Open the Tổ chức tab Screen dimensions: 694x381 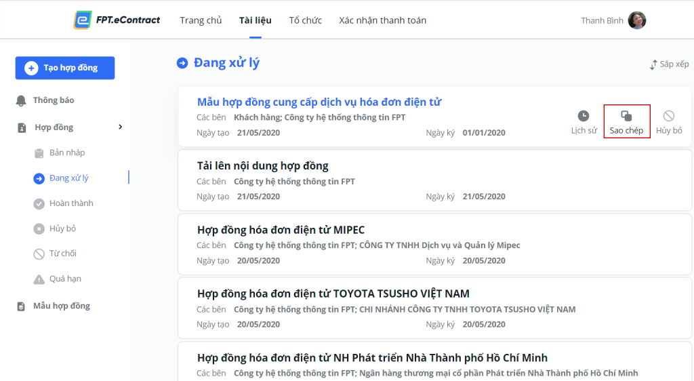[306, 20]
